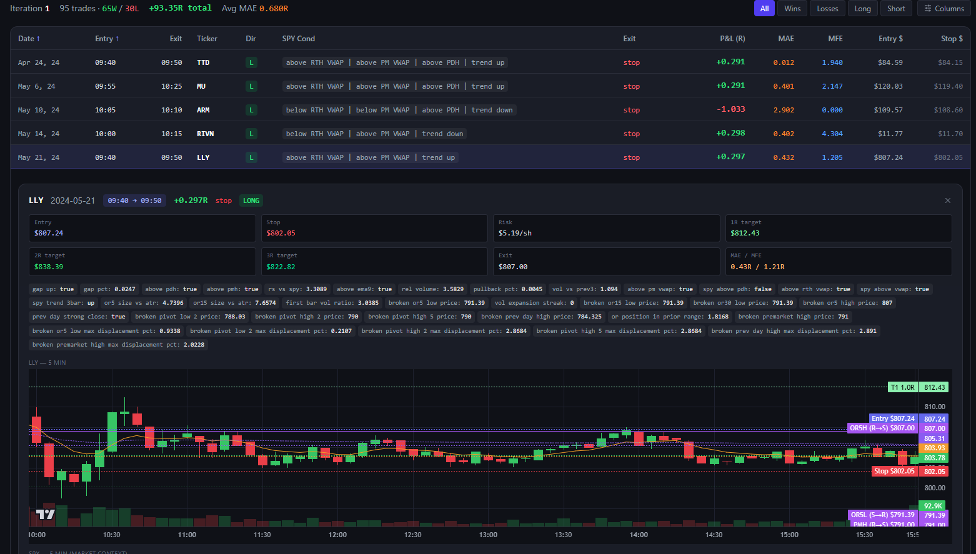Image resolution: width=976 pixels, height=554 pixels.
Task: Click the Stop $ column header
Action: 952,39
